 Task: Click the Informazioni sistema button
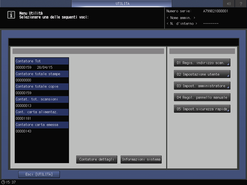(141, 159)
